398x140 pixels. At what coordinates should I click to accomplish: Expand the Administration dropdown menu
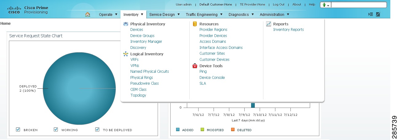274,14
